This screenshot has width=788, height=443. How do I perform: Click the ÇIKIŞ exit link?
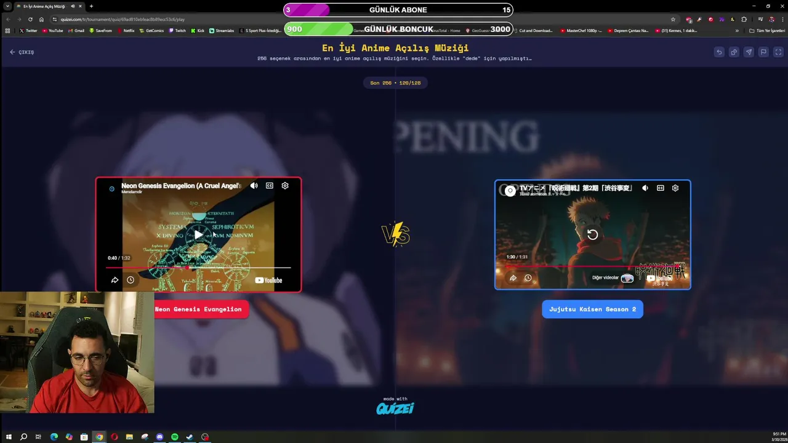(x=22, y=52)
